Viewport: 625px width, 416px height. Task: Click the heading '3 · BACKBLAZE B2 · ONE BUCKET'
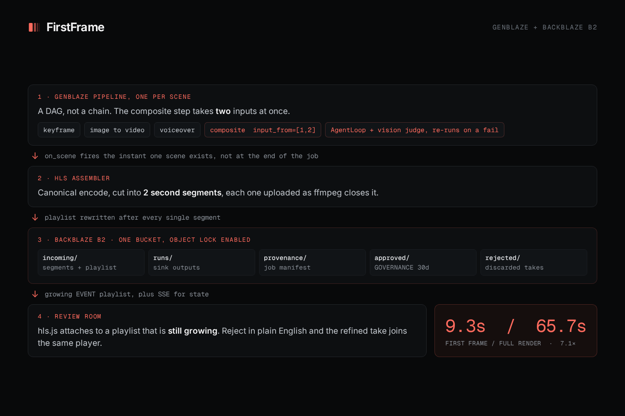point(144,240)
